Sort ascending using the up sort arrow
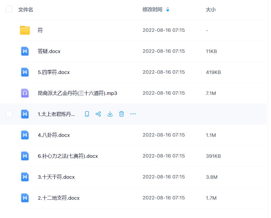Screen dimensions: 271x218 coord(168,7)
